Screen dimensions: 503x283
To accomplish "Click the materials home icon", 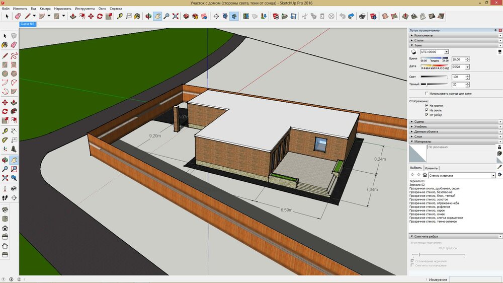I will pyautogui.click(x=425, y=175).
